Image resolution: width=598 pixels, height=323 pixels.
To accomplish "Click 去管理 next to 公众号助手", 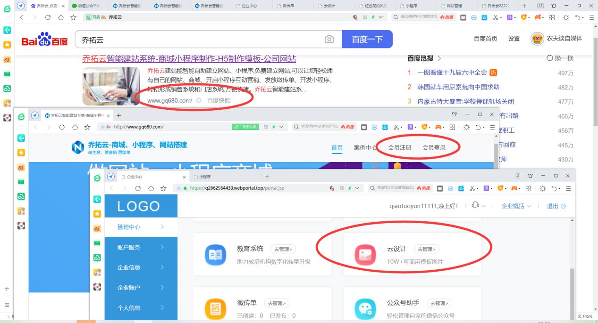I will tap(440, 303).
